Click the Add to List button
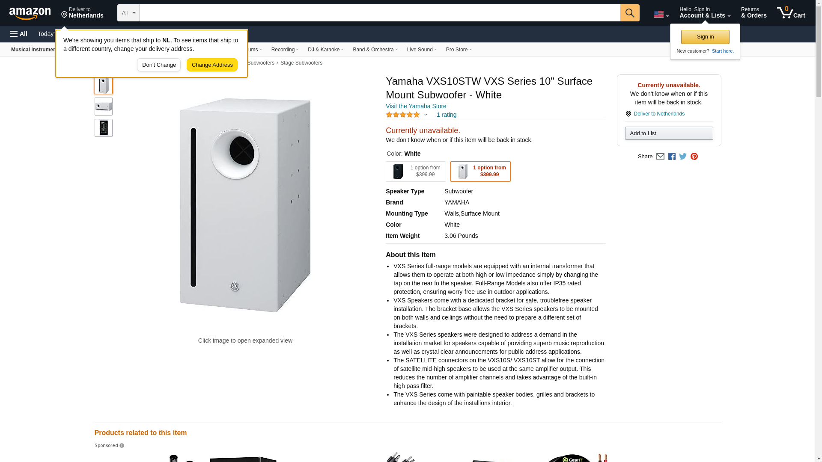This screenshot has width=822, height=462. (669, 133)
